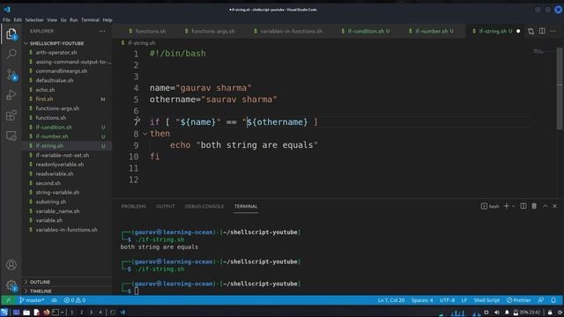Close the terminal panel
This screenshot has width=564, height=317.
(554, 206)
